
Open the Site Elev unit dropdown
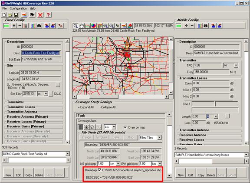pyautogui.click(x=46, y=93)
